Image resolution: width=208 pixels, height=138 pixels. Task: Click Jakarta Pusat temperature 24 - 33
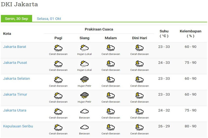click(164, 62)
